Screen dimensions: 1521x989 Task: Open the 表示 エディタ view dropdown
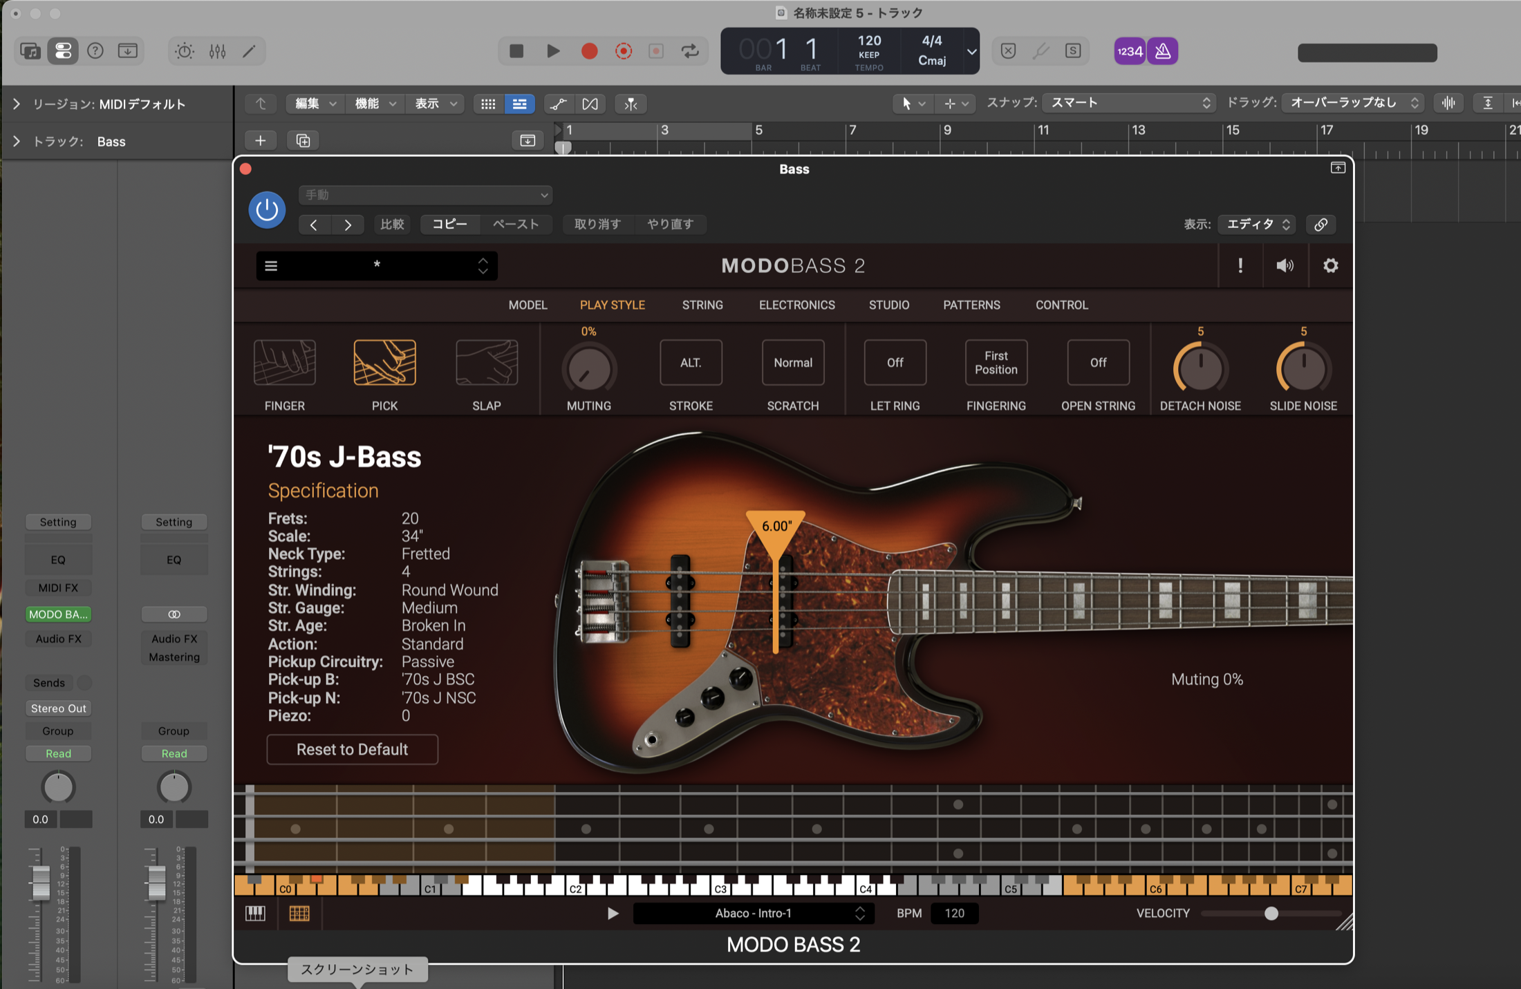pyautogui.click(x=1257, y=225)
